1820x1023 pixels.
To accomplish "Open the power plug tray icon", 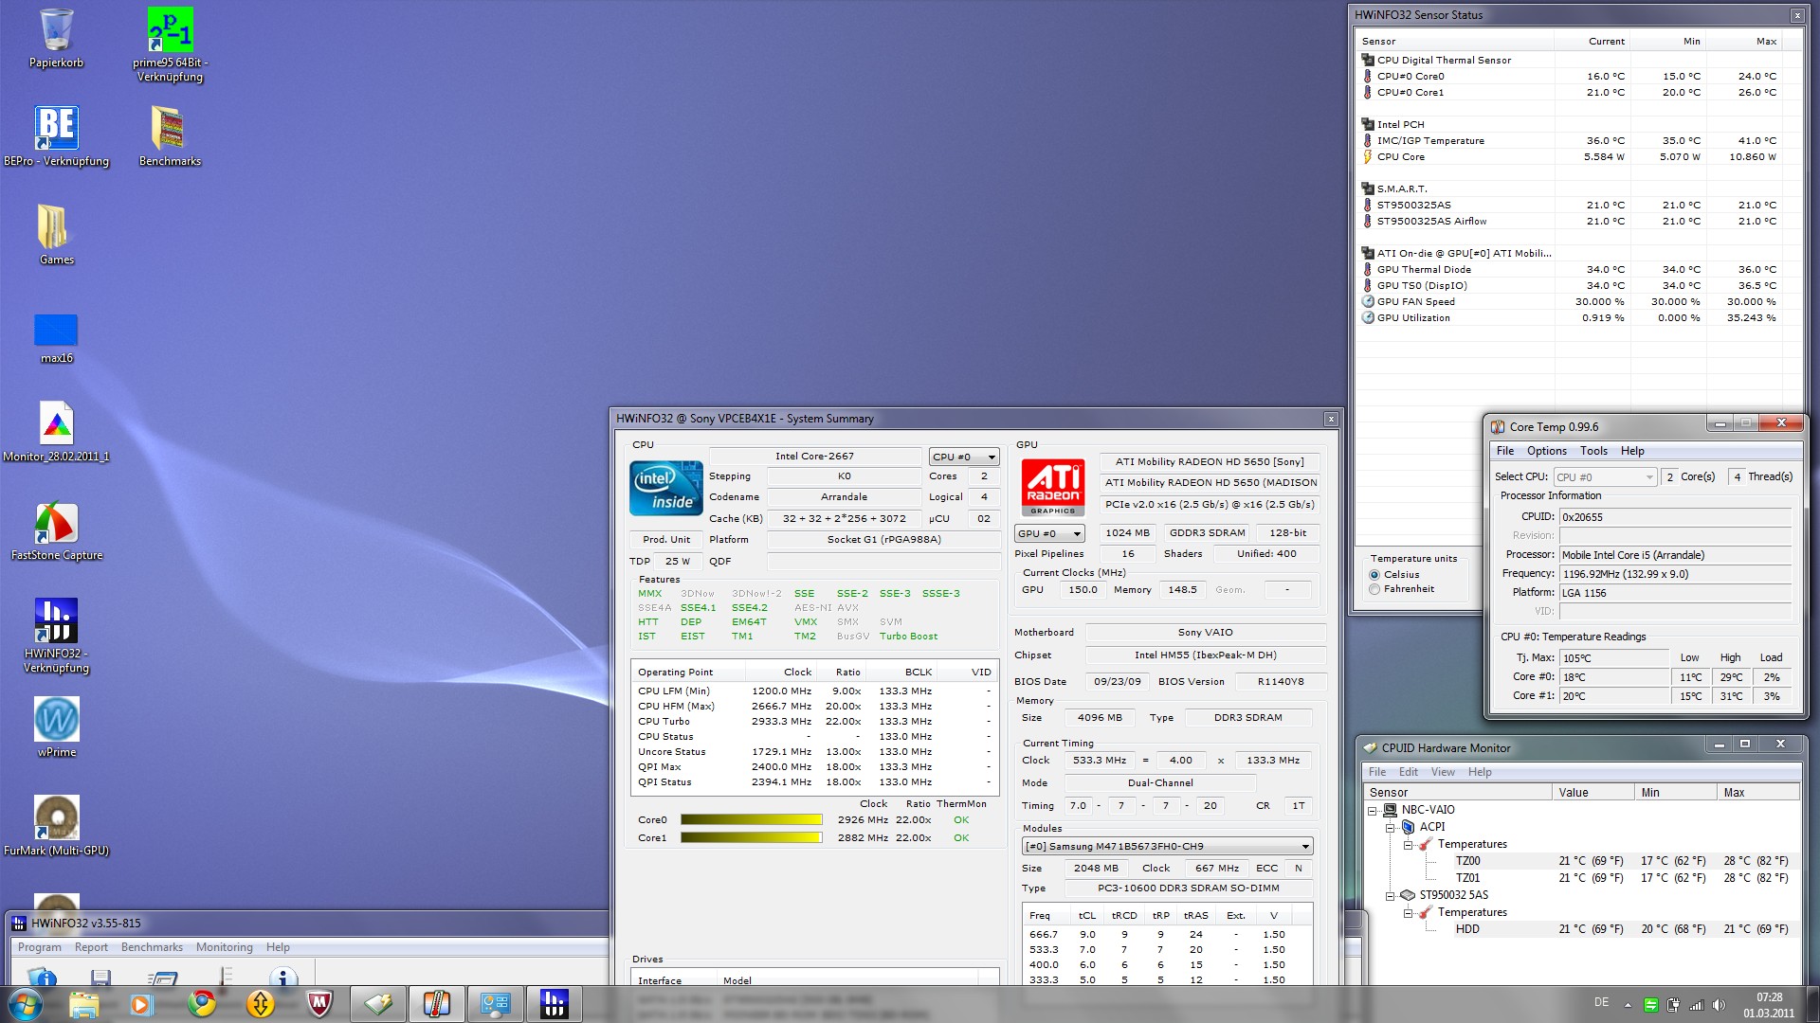I will (1673, 1005).
